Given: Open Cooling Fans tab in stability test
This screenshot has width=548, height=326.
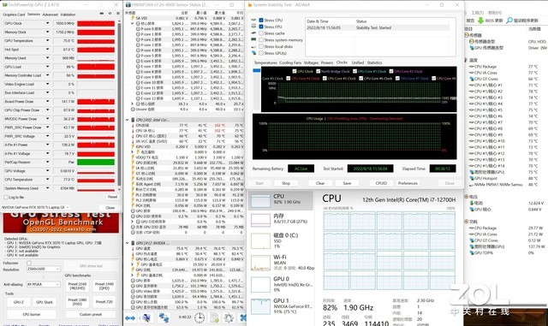Looking at the screenshot, I should coord(290,62).
